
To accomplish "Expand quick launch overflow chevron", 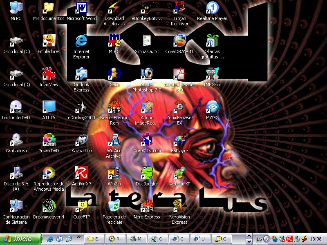I will tap(78, 237).
